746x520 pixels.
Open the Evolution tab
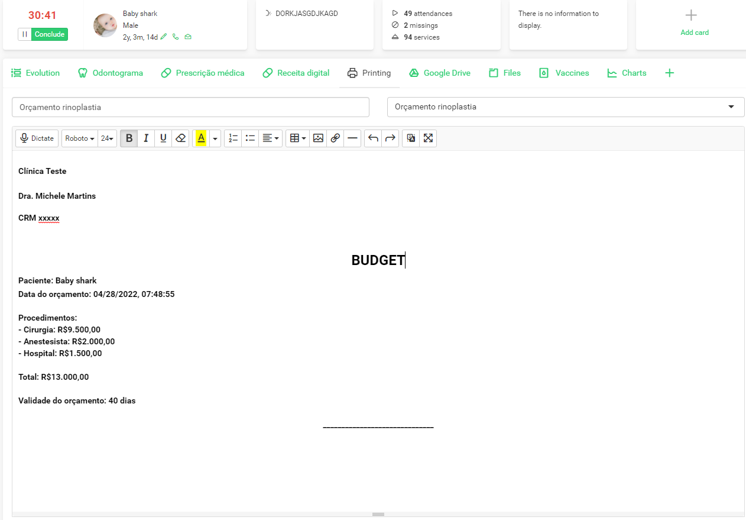[35, 73]
